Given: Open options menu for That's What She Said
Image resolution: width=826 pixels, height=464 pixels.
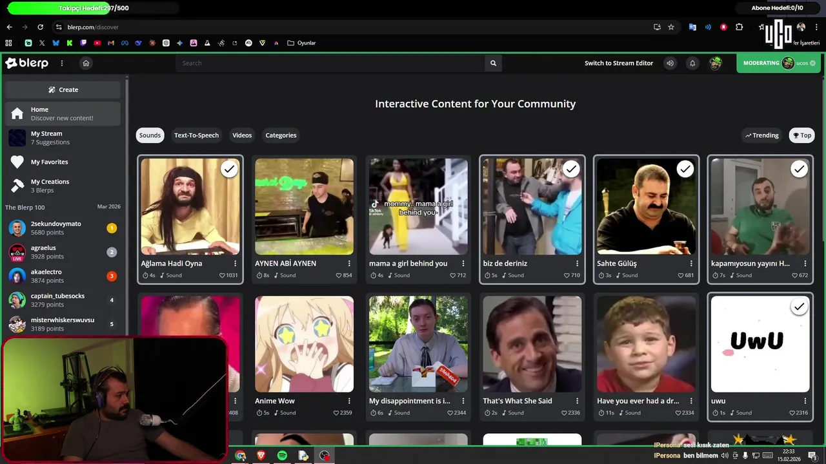Looking at the screenshot, I should click(577, 401).
